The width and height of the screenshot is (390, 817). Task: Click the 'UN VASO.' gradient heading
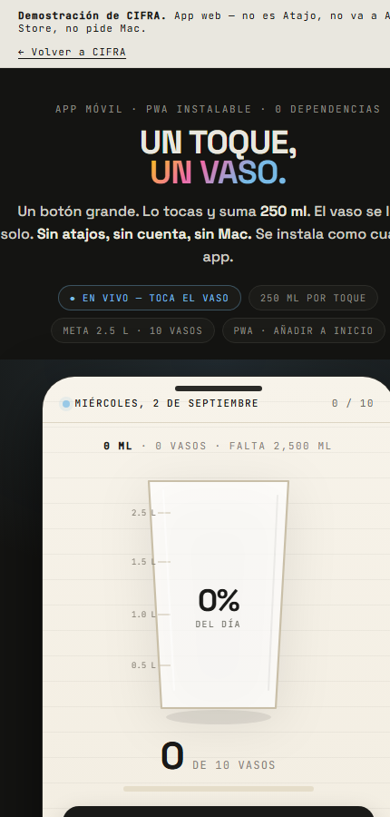point(219,172)
